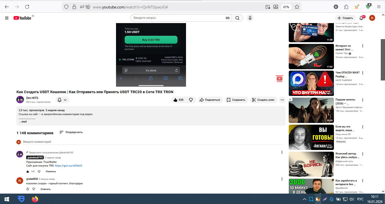Open the Упорядочить comments sort menu
The image size is (385, 204).
point(71,132)
